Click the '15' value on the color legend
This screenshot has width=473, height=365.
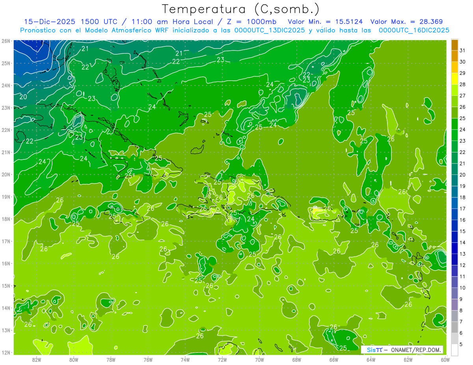point(463,232)
